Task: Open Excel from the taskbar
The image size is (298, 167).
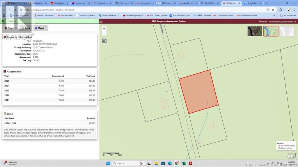Action: 183,163
